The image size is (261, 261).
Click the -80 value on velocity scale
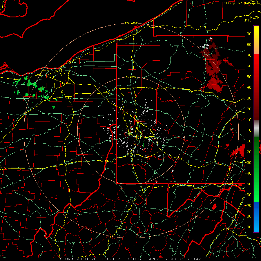click(248, 216)
